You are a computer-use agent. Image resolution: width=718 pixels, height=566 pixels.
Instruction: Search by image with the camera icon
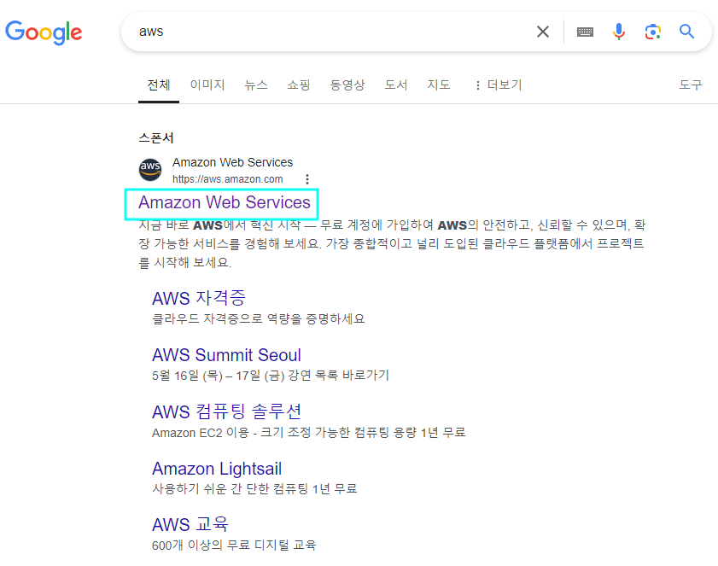tap(652, 32)
